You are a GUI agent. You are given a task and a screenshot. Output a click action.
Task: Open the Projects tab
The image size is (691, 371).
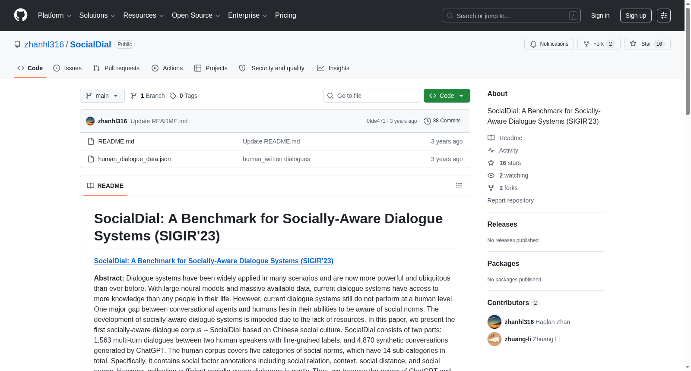(x=211, y=68)
